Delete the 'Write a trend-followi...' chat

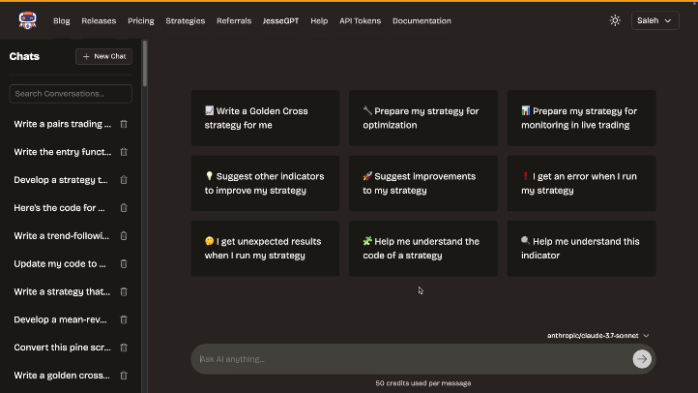(124, 236)
